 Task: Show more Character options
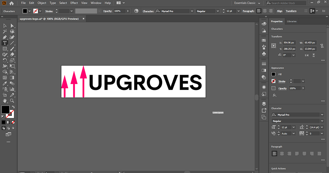[x=323, y=139]
